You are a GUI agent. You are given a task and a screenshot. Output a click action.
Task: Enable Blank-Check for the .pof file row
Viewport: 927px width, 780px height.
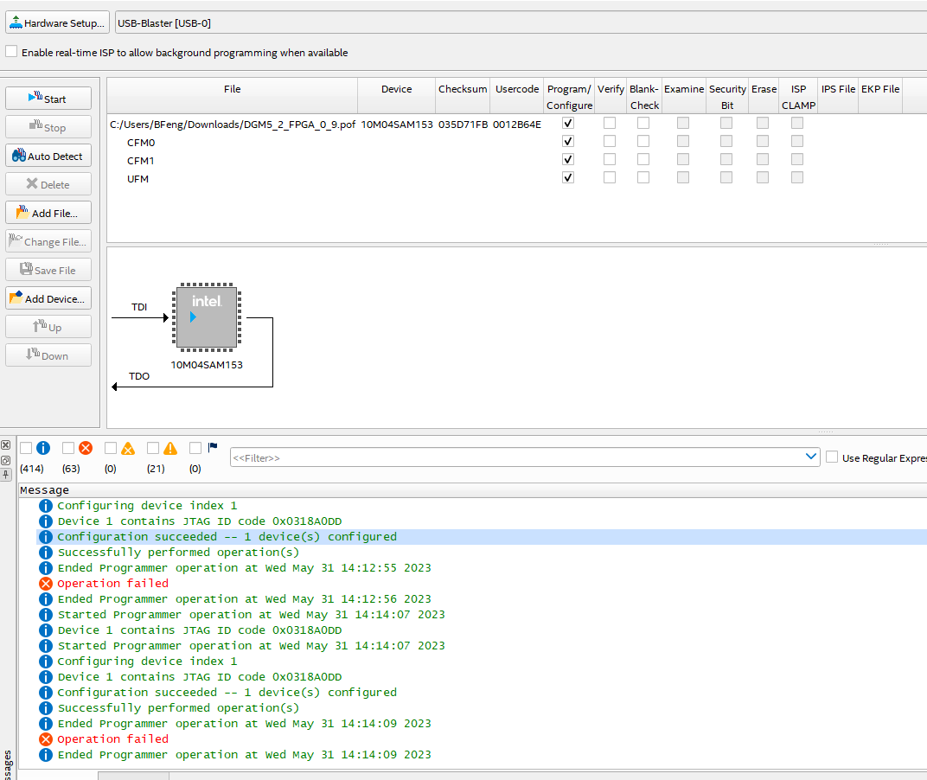(x=643, y=123)
